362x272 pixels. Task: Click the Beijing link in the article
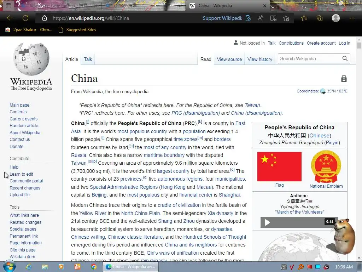(99, 195)
